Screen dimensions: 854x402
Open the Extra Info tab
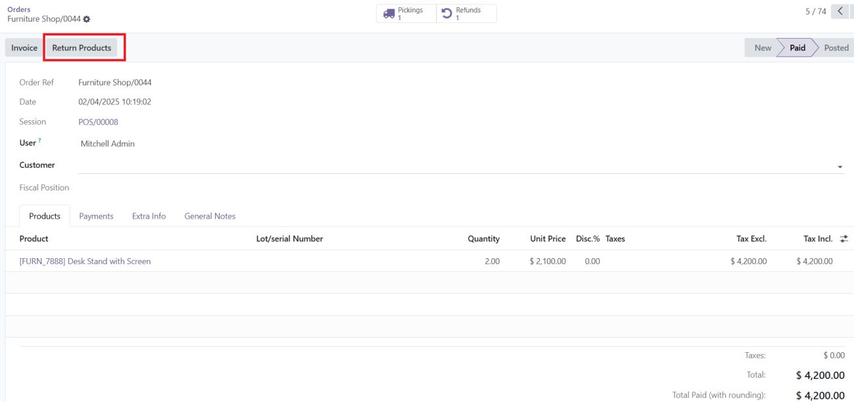coord(149,216)
